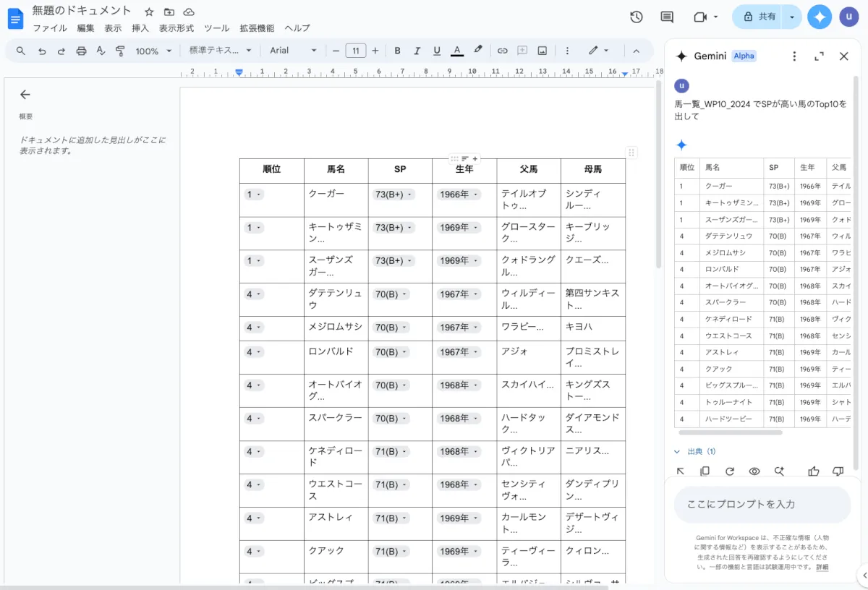Click the paint format roller icon
Viewport: 868px width, 590px height.
[x=121, y=51]
